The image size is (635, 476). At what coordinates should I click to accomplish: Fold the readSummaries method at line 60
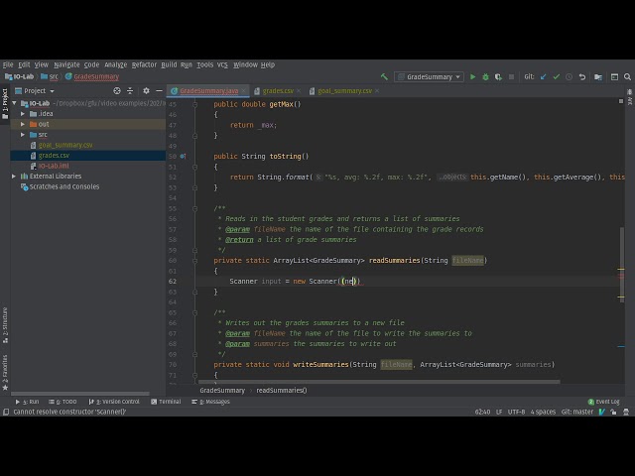[194, 261]
